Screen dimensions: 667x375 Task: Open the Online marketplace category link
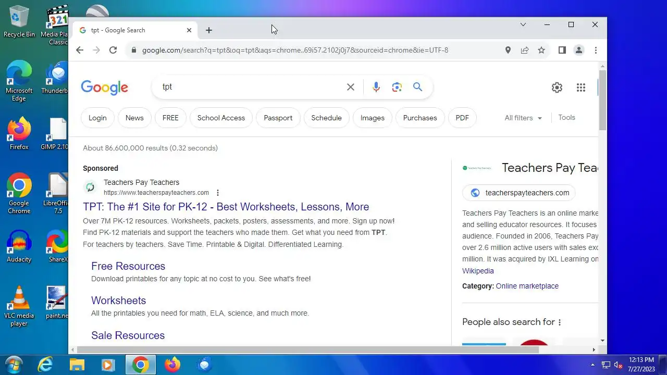point(527,286)
